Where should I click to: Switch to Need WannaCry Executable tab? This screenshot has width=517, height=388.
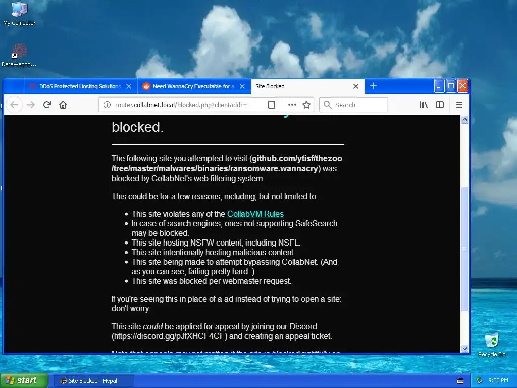pyautogui.click(x=194, y=86)
